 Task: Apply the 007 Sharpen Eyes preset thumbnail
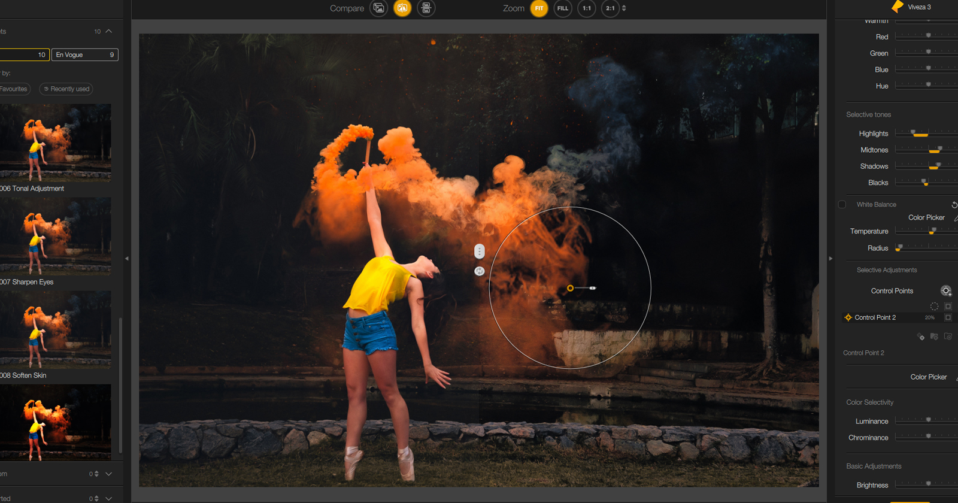(55, 237)
